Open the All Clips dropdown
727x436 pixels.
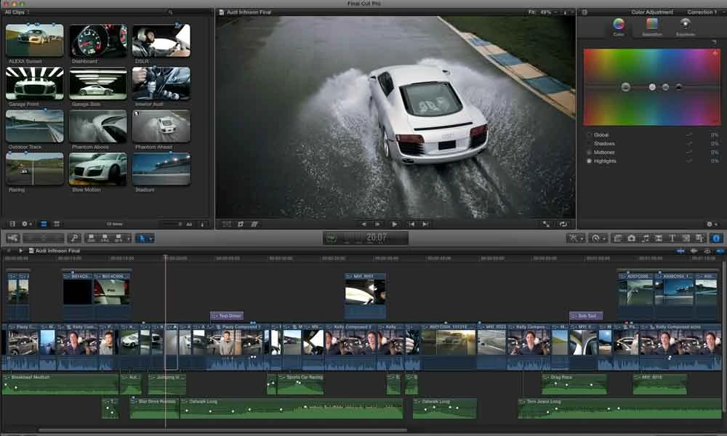(17, 12)
